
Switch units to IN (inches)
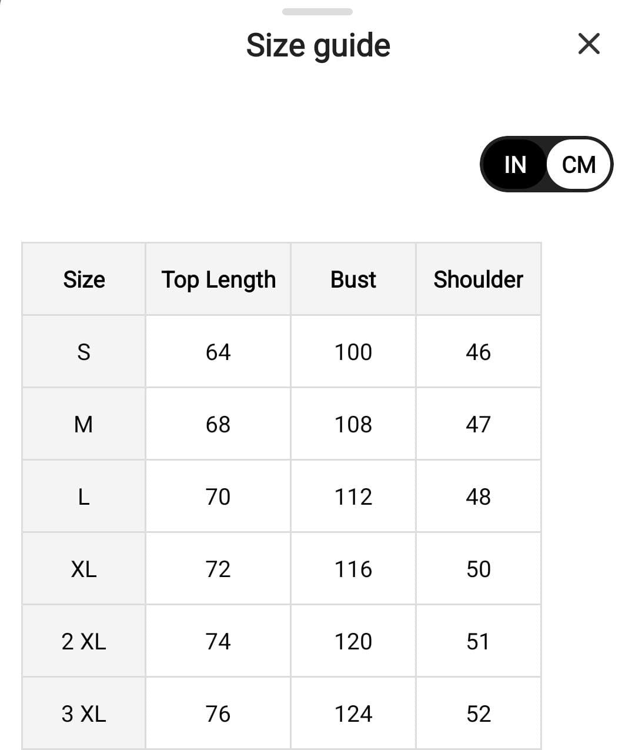515,165
